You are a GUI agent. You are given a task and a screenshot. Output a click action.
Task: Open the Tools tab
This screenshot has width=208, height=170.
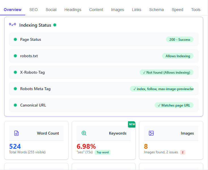click(196, 10)
